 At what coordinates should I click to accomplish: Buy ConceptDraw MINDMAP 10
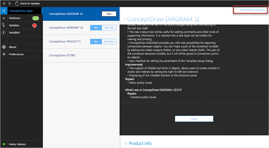96,28
